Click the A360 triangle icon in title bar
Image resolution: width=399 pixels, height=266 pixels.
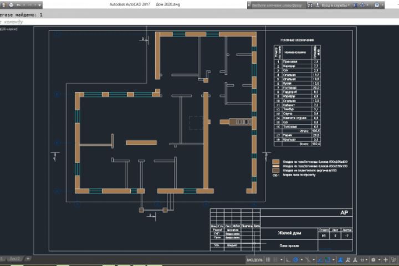[x=362, y=5]
